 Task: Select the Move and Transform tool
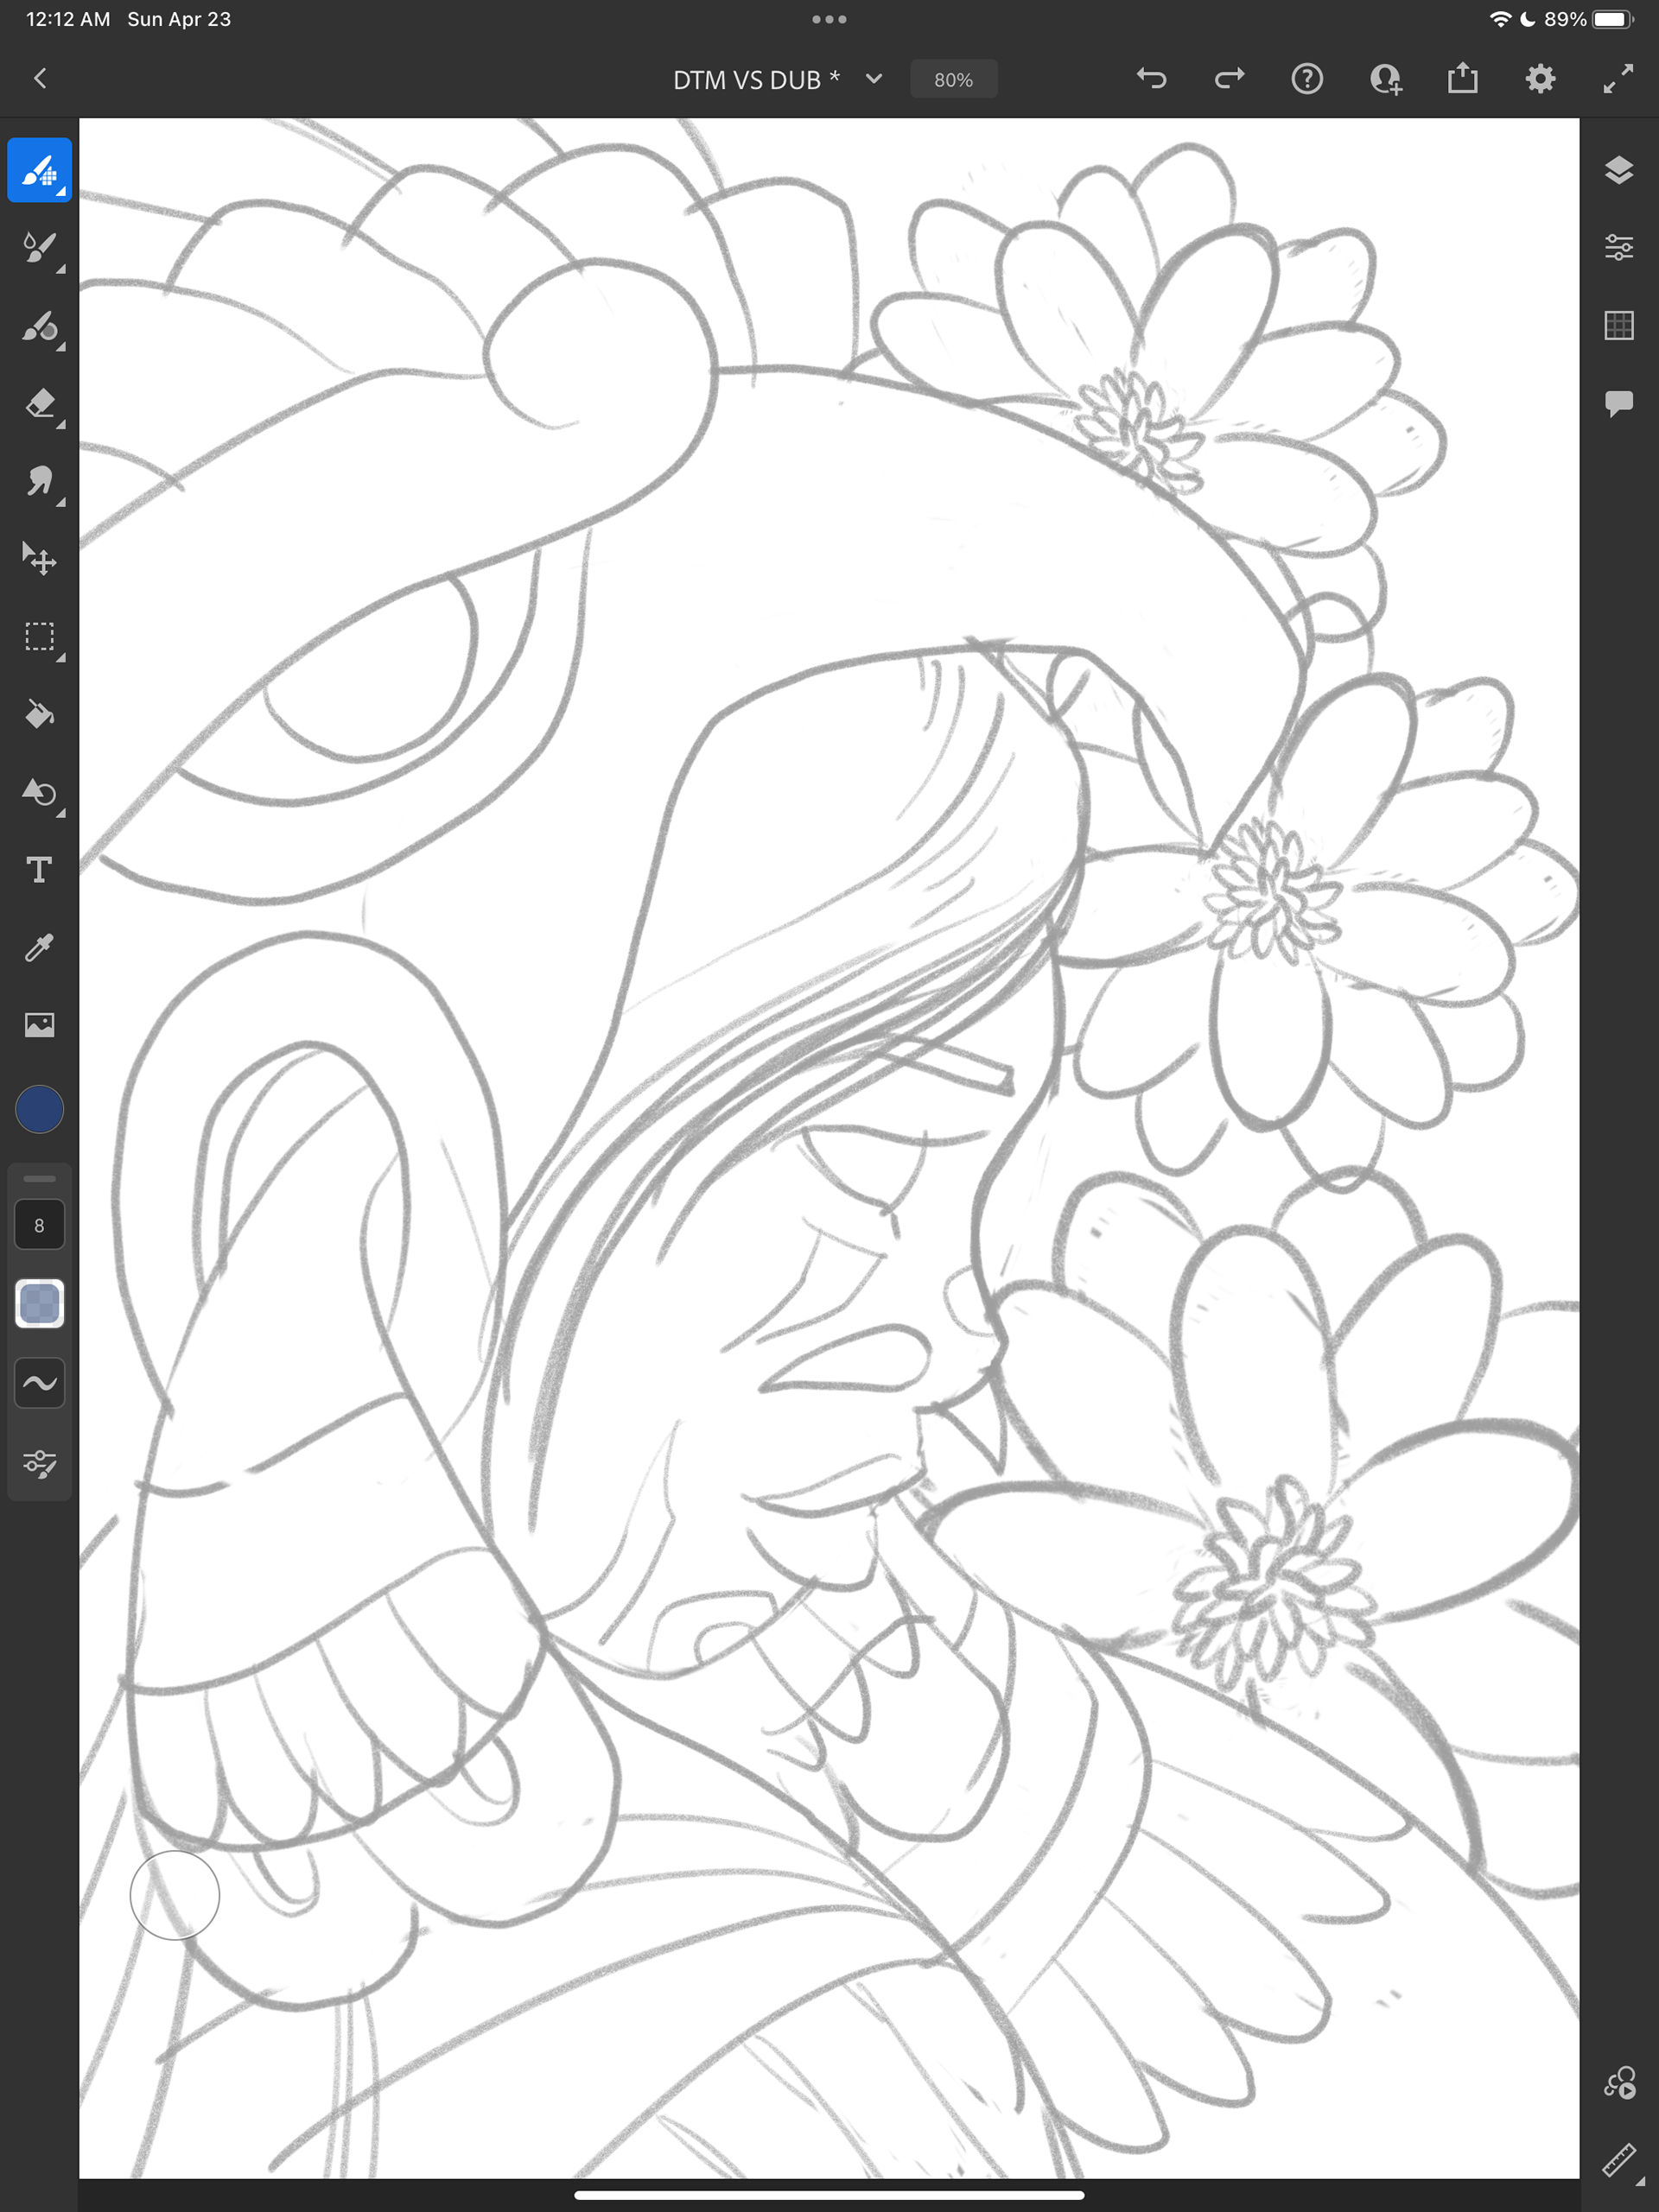(39, 559)
